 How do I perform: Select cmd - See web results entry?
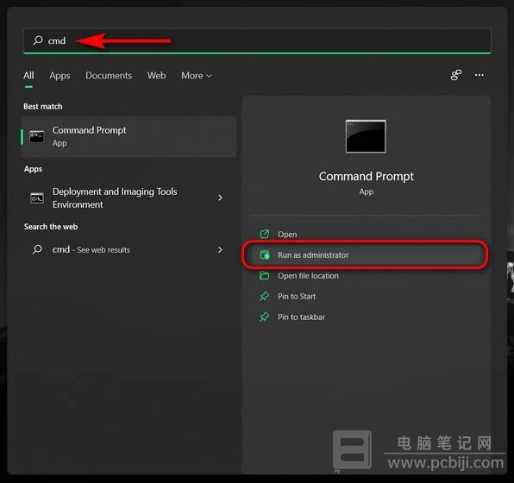coord(128,249)
